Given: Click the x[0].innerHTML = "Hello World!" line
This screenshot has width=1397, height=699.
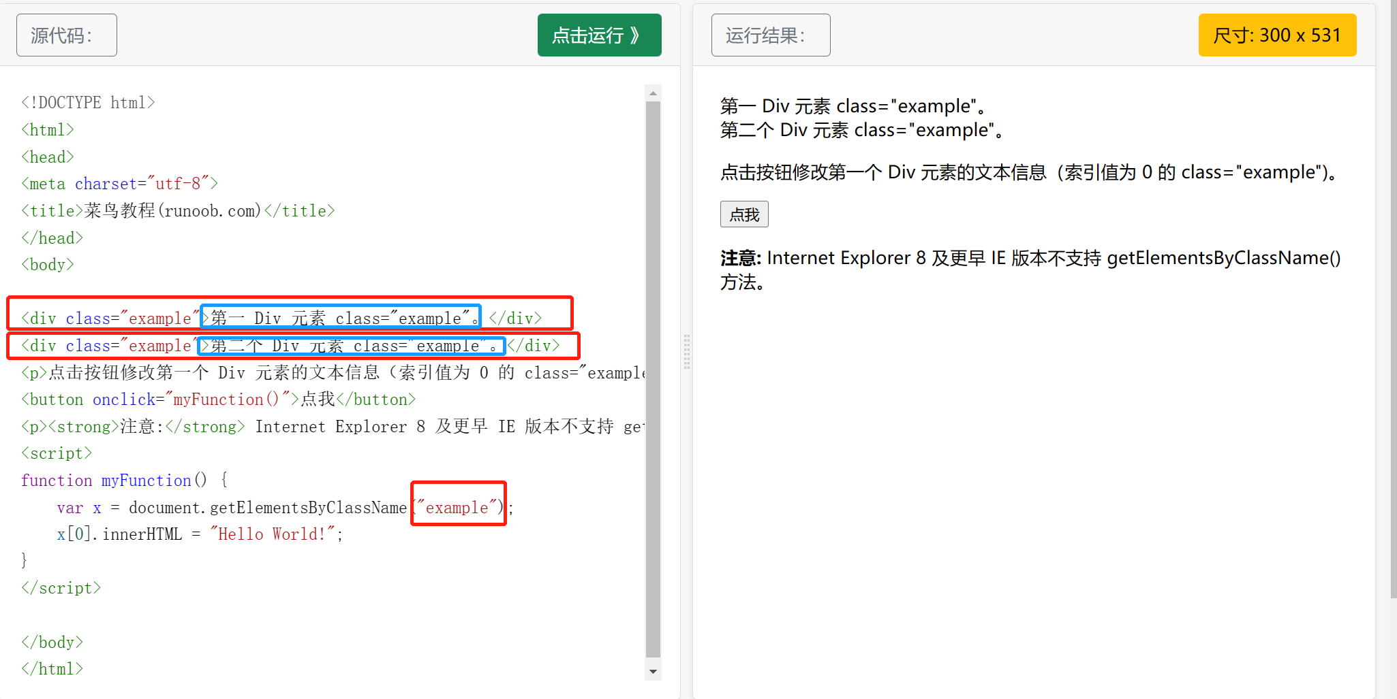Looking at the screenshot, I should [200, 534].
